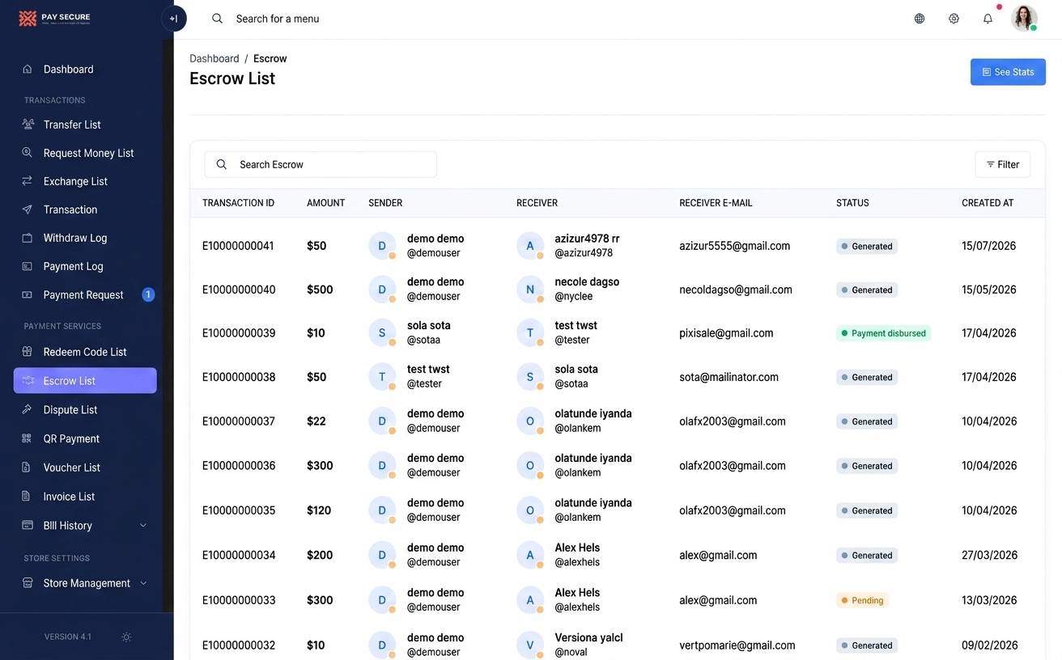Go to Dashboard breadcrumb link

(215, 58)
